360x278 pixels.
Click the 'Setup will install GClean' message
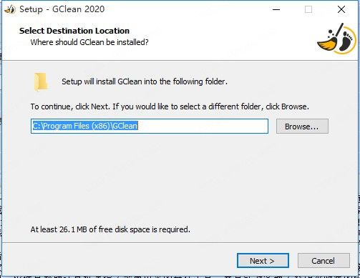click(x=145, y=81)
